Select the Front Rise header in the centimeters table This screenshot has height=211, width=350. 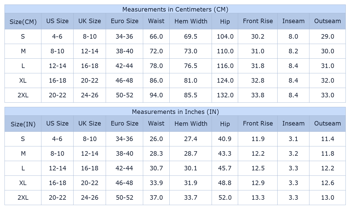(x=258, y=21)
